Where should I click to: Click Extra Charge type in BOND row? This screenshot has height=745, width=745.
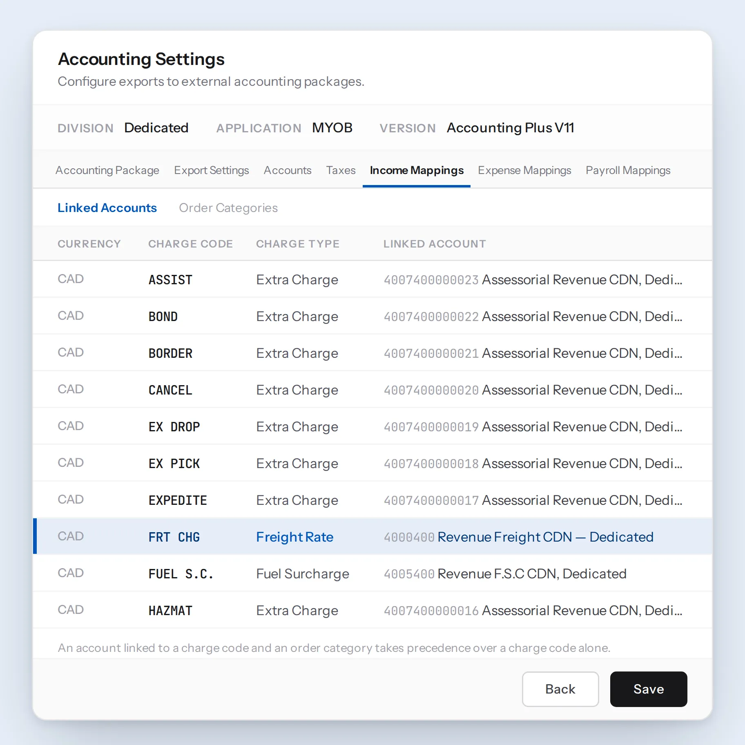tap(297, 317)
